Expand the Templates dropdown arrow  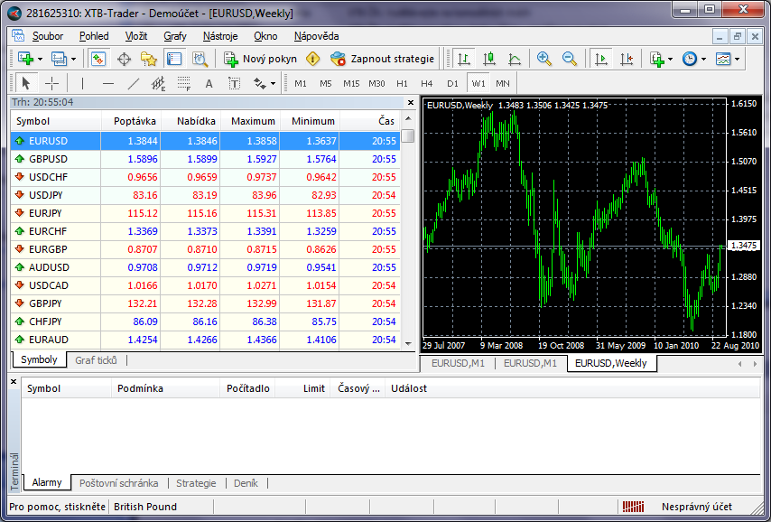click(737, 60)
